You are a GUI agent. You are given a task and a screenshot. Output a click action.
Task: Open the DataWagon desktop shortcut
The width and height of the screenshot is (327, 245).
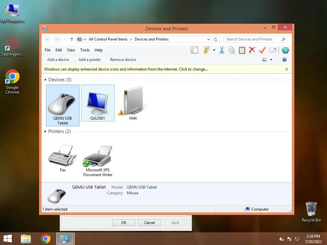tap(12, 47)
